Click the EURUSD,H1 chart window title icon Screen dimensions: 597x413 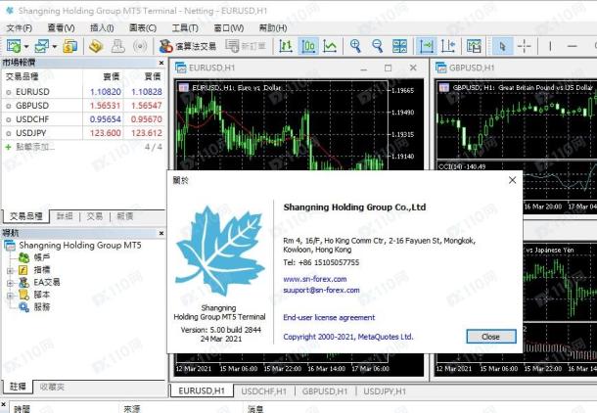(x=180, y=68)
